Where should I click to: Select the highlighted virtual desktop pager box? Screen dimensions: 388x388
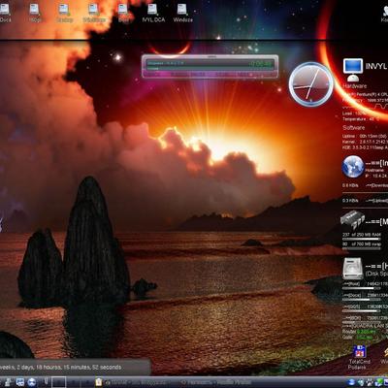coord(59,382)
